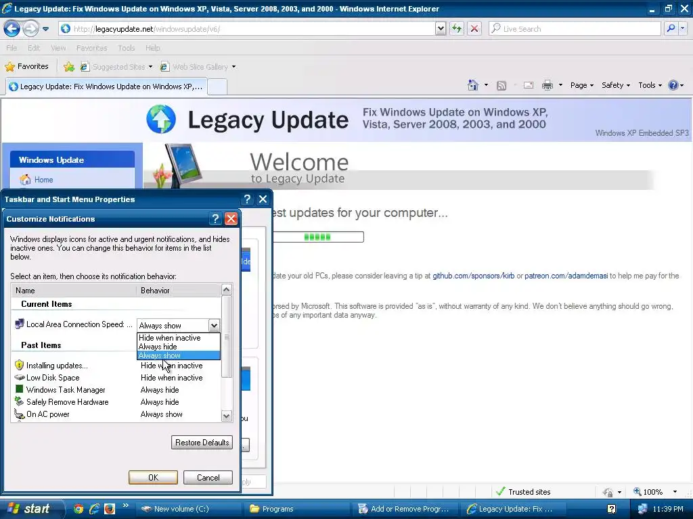
Task: Expand the address bar history dropdown
Action: (440, 29)
